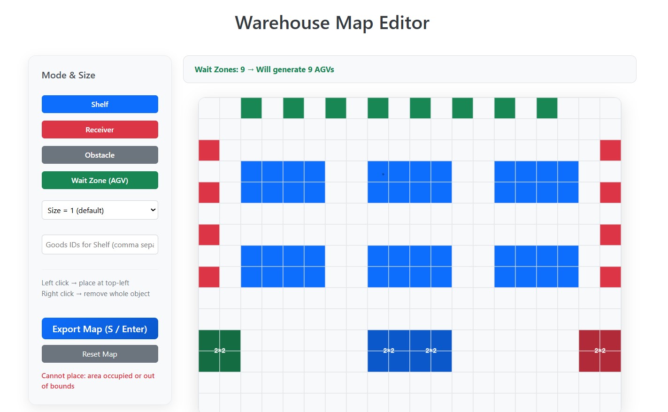The width and height of the screenshot is (668, 412).
Task: Click a green wait zone in the top row
Action: coord(251,108)
